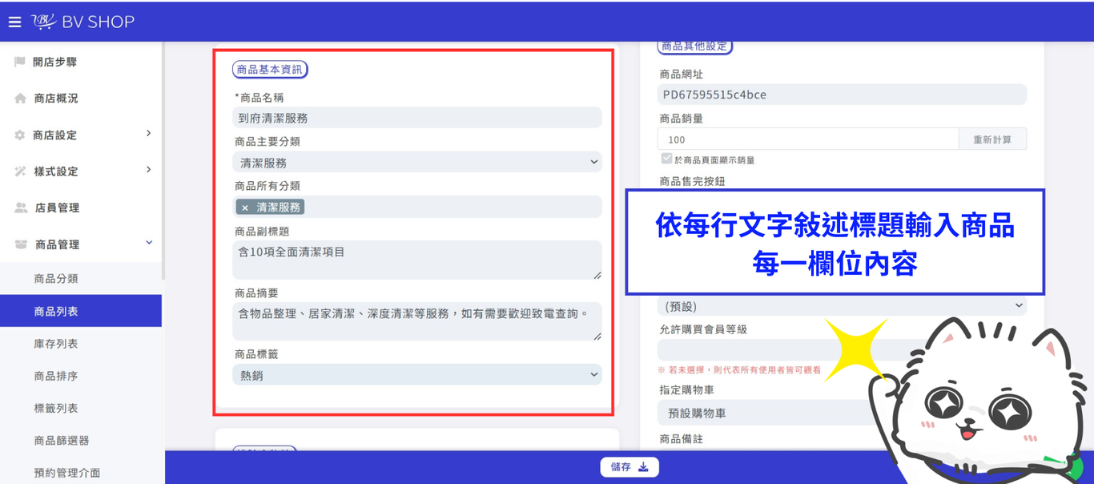Go to 商店概況 page
Image resolution: width=1094 pixels, height=484 pixels.
[56, 99]
